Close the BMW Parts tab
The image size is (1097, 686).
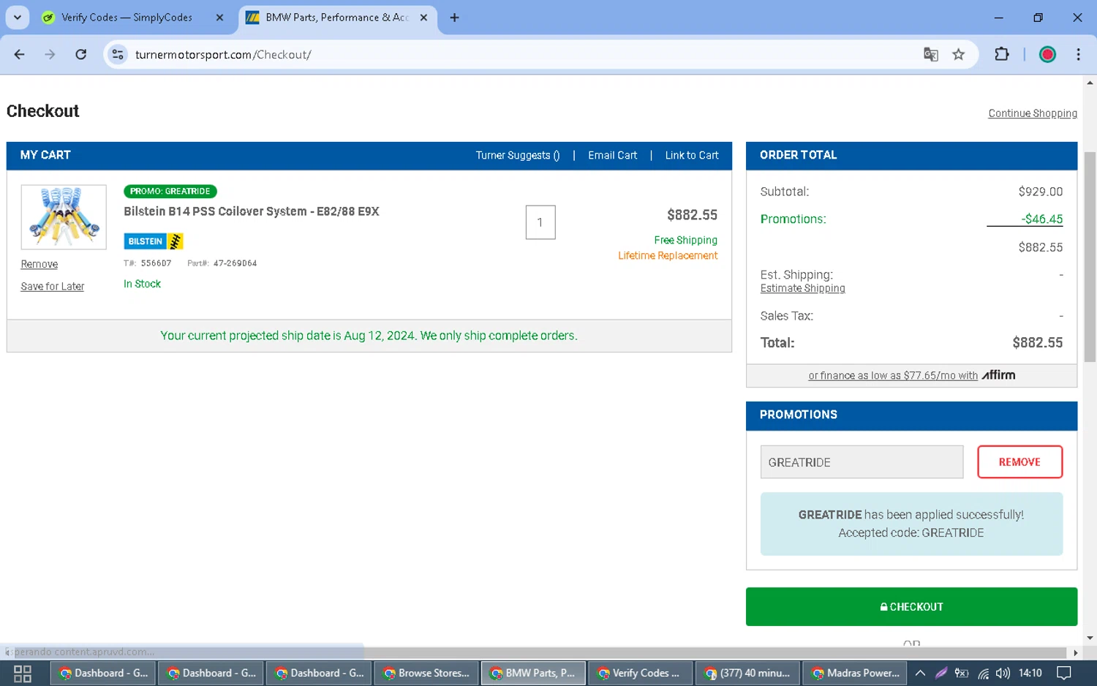point(423,18)
